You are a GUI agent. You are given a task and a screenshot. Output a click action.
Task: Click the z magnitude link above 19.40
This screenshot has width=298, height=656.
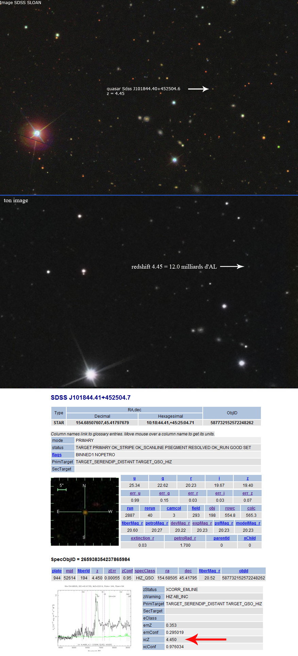coord(248,478)
